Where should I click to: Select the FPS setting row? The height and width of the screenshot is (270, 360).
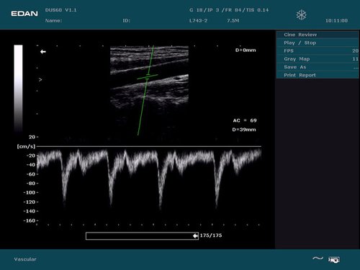(x=318, y=51)
